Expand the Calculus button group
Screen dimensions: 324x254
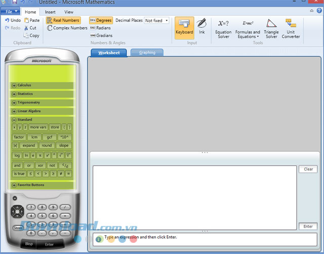pos(14,85)
